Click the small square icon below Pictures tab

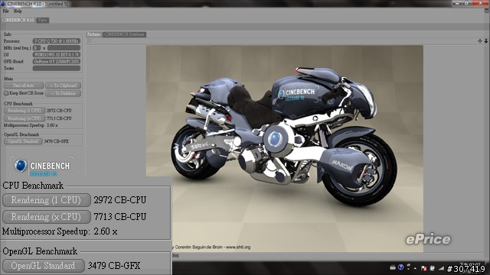90,40
